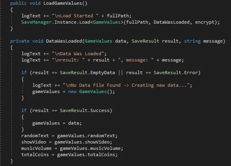Click "EmptyData" in the if condition
231x166 pixels.
(103, 73)
